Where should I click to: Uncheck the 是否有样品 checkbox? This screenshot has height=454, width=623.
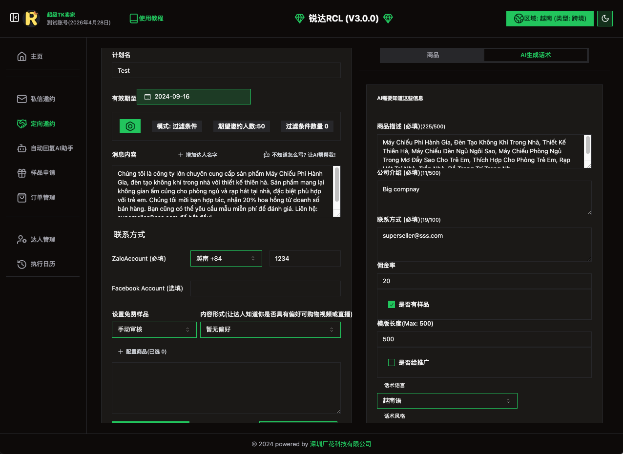(392, 305)
